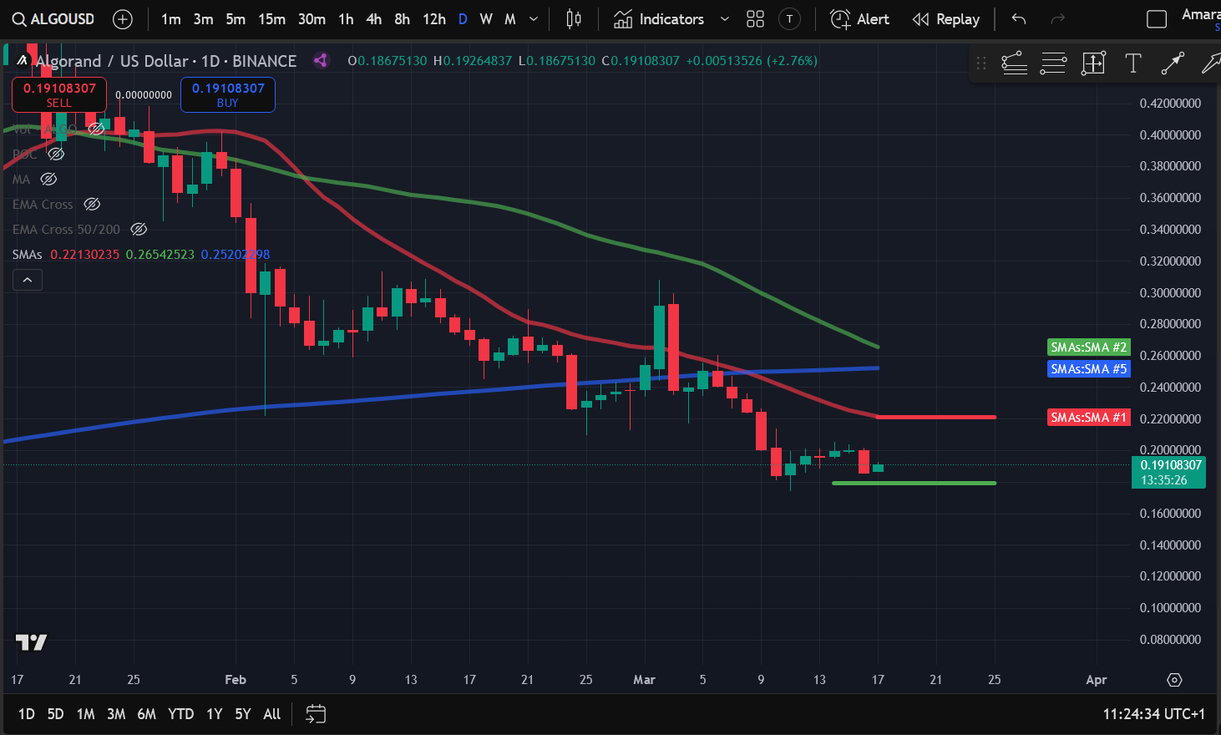This screenshot has height=735, width=1221.
Task: Expand favorite indicators dropdown arrow
Action: (x=724, y=19)
